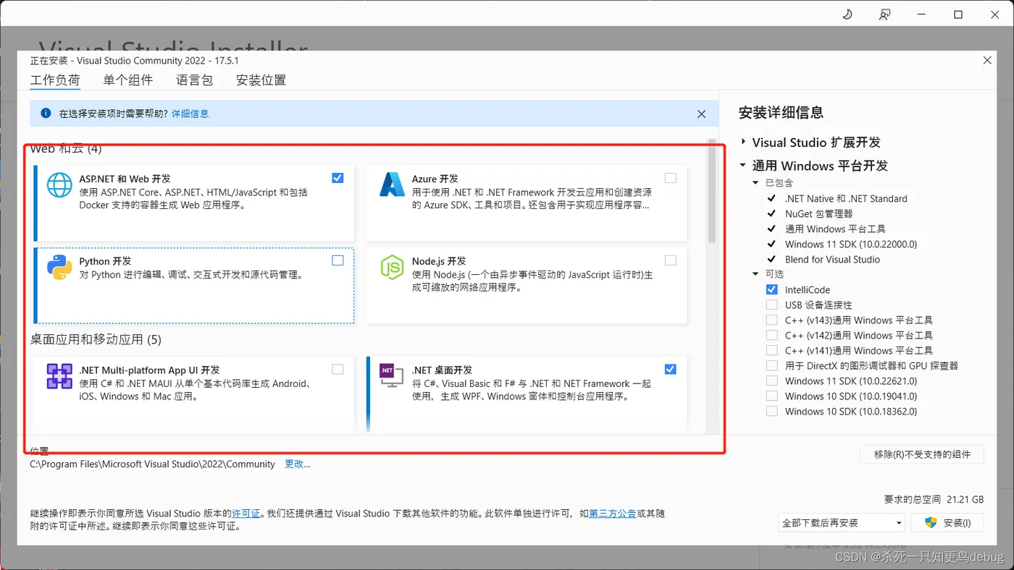Enable 用于 DirectX 的图形调试器和 GPU 探查器
The width and height of the screenshot is (1014, 570).
(x=771, y=365)
